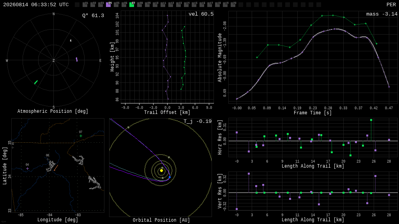Click the orange meteor track on map
The width and height of the screenshot is (399, 224).
56,168
